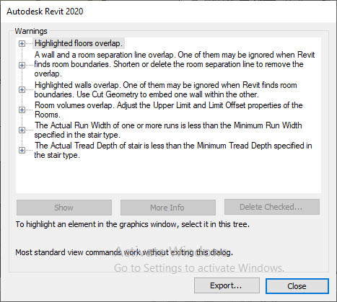The width and height of the screenshot is (337, 302).
Task: Expand the Highlighted floors overlap warning node
Action: [22, 43]
